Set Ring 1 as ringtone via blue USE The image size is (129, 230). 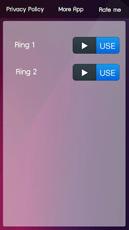(x=108, y=45)
